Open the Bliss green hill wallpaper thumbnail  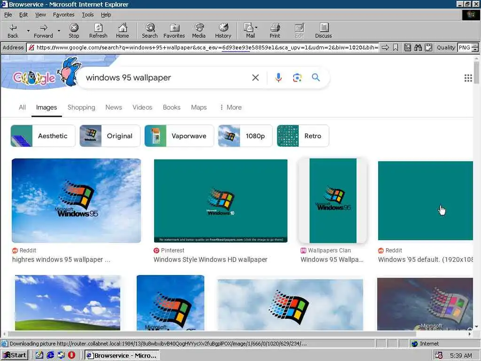click(68, 303)
